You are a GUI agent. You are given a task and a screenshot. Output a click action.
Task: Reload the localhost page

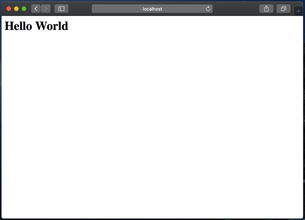[x=208, y=9]
